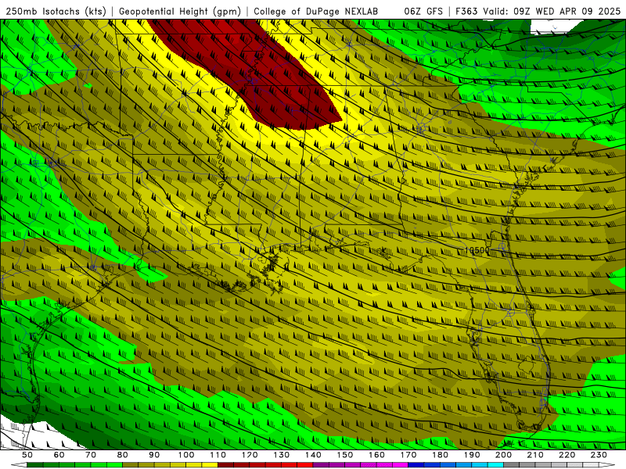This screenshot has height=469, width=626.
Task: Select the 140 knots scale label
Action: coord(313,455)
